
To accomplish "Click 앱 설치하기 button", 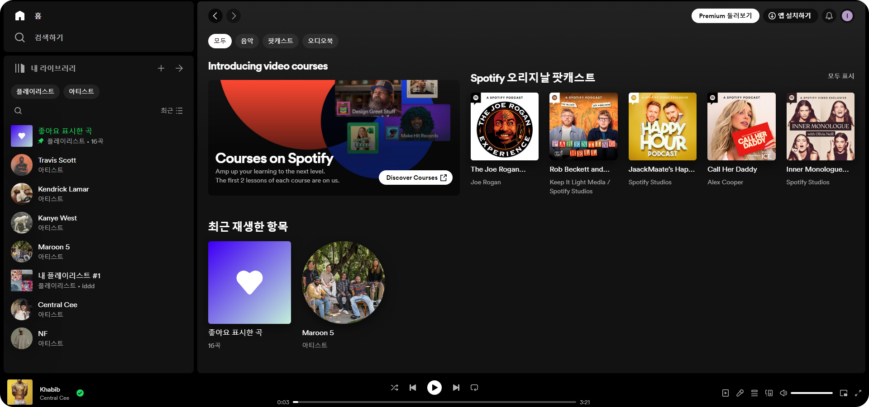I will click(x=790, y=16).
